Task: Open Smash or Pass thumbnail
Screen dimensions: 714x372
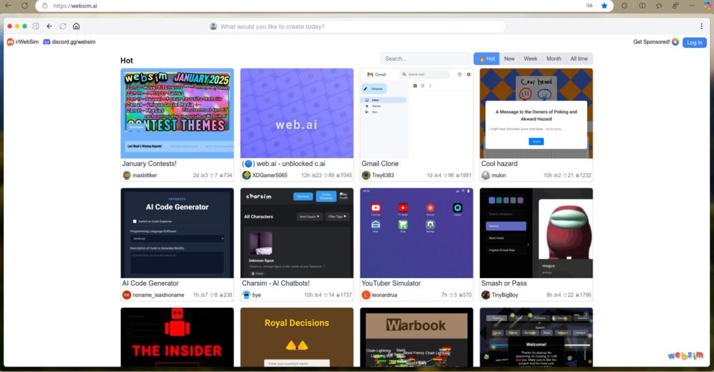Action: coord(536,233)
